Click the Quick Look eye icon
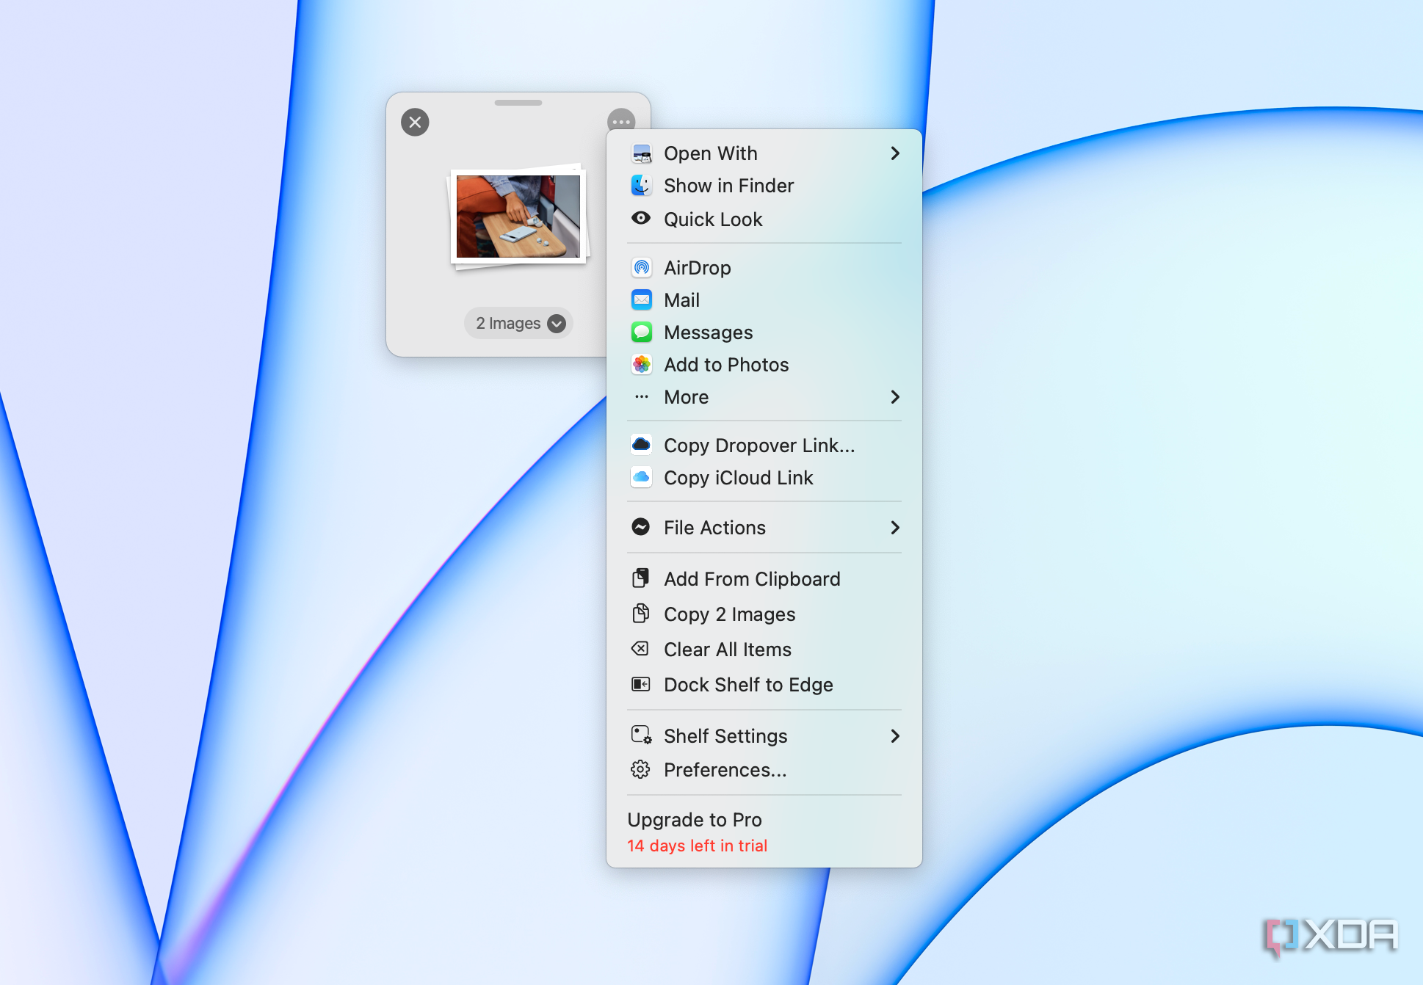 (641, 219)
